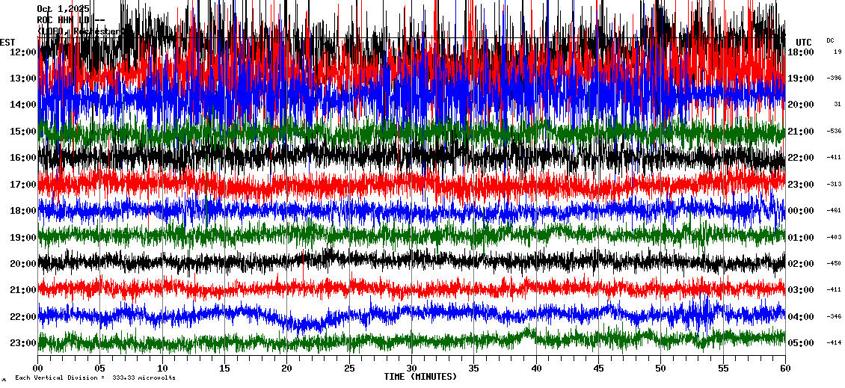Select the 15:00 EST row label
The image size is (845, 388).
click(23, 132)
